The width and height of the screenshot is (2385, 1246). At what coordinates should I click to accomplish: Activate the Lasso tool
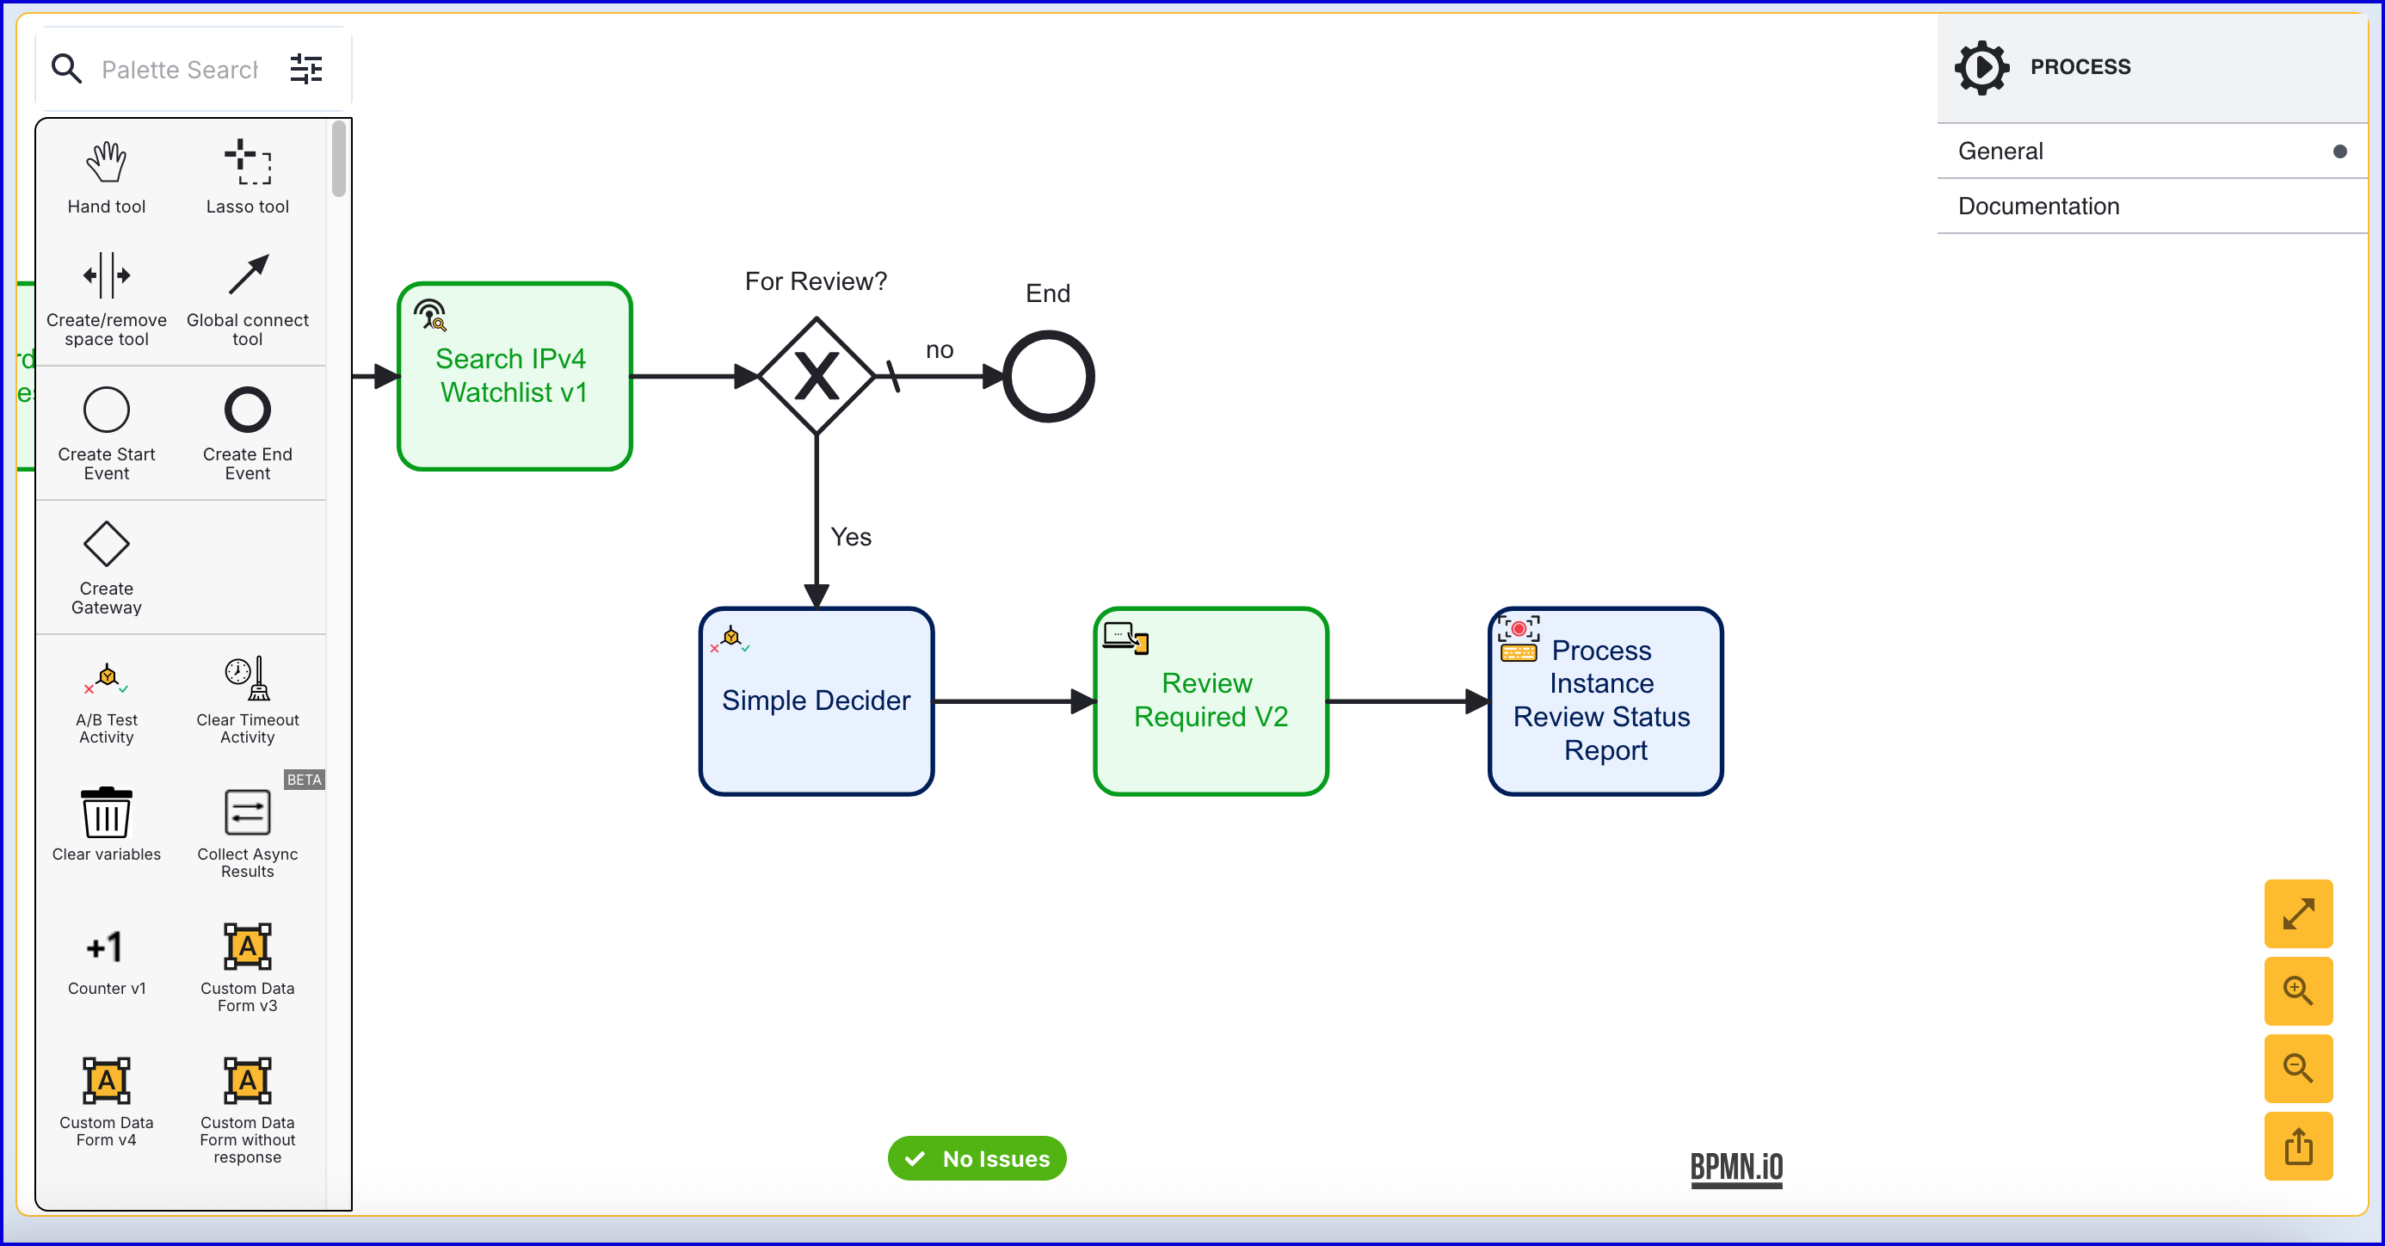[x=247, y=176]
